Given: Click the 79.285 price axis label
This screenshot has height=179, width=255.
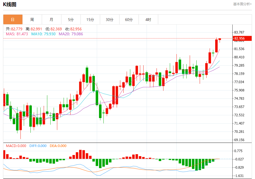Looking at the screenshot, I should tap(239, 65).
